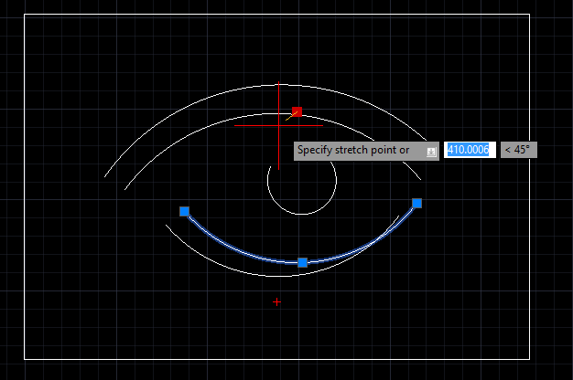Click the red hot grip being stretched
The height and width of the screenshot is (380, 573).
[x=297, y=112]
